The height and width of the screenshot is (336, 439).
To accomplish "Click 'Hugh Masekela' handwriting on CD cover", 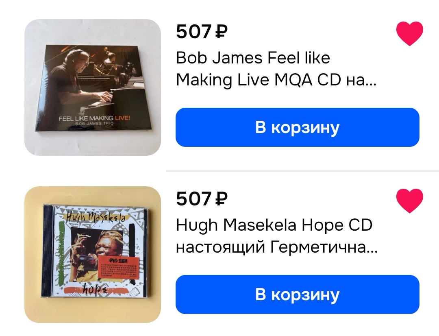I will (x=96, y=217).
